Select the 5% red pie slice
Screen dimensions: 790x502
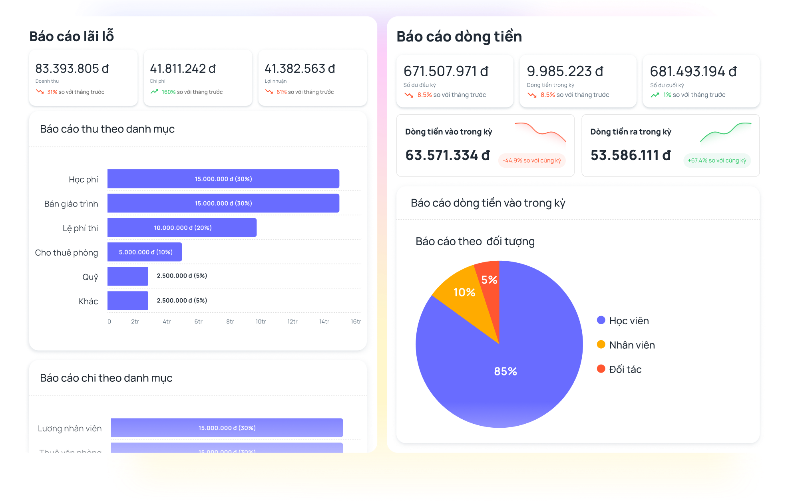(490, 280)
